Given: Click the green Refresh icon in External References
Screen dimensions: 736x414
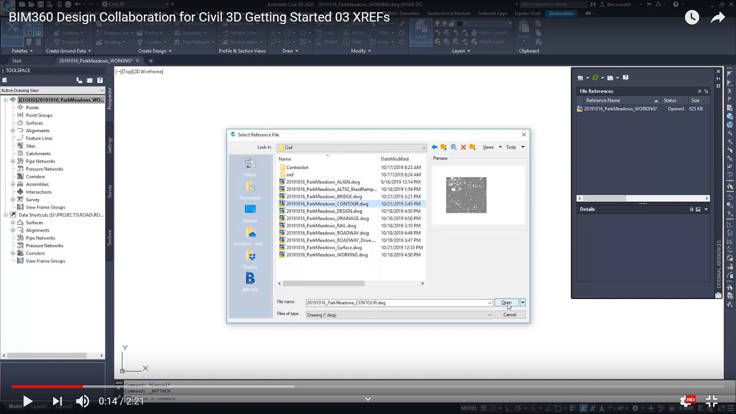Looking at the screenshot, I should coord(595,78).
